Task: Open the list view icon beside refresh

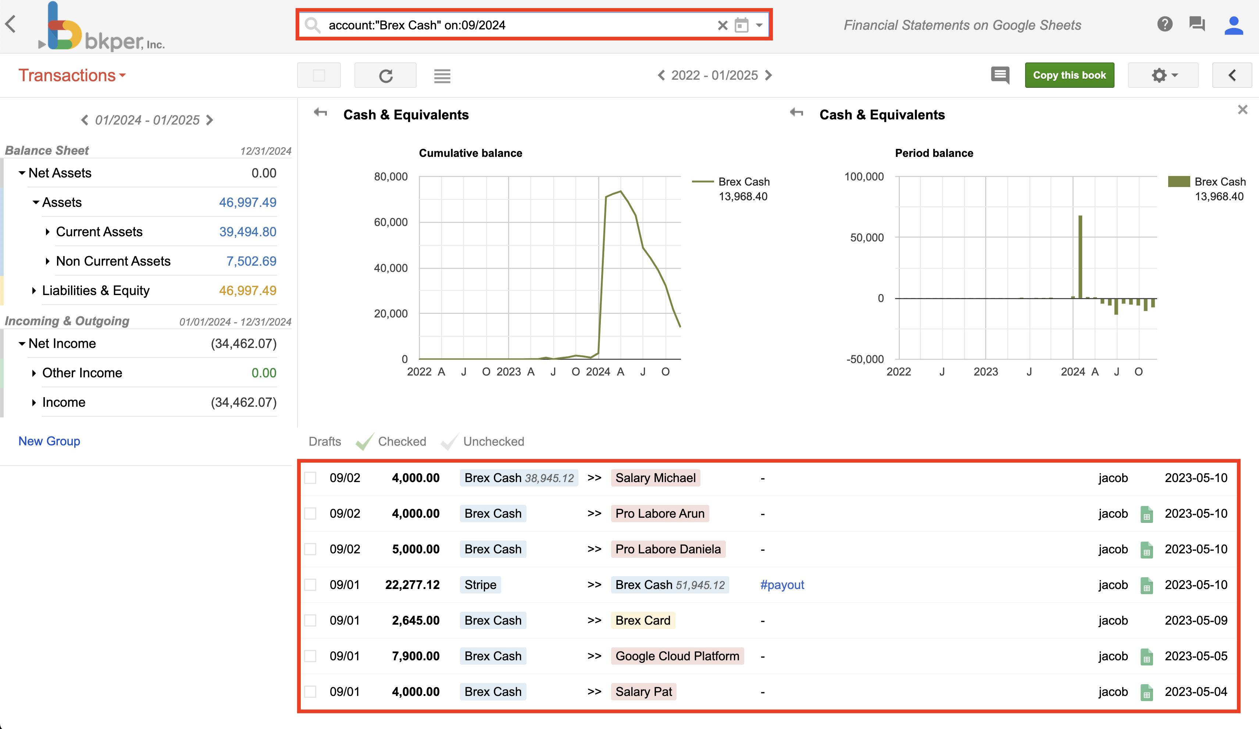Action: pyautogui.click(x=442, y=75)
